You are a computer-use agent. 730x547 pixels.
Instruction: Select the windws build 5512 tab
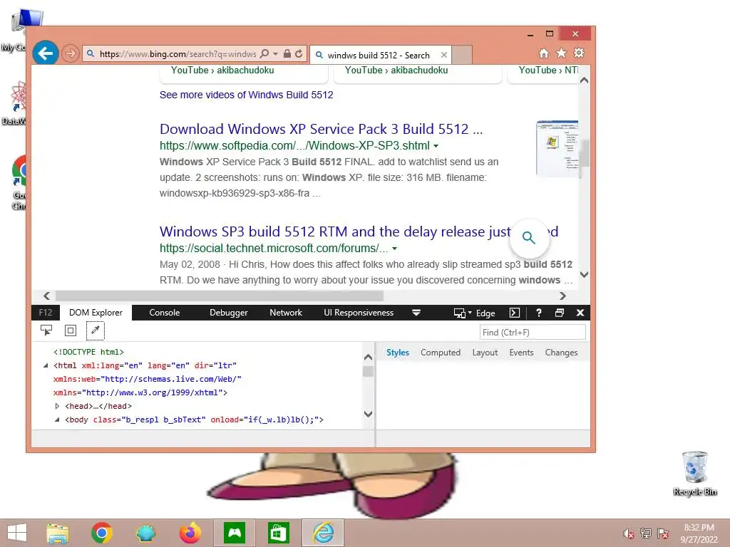pyautogui.click(x=378, y=56)
